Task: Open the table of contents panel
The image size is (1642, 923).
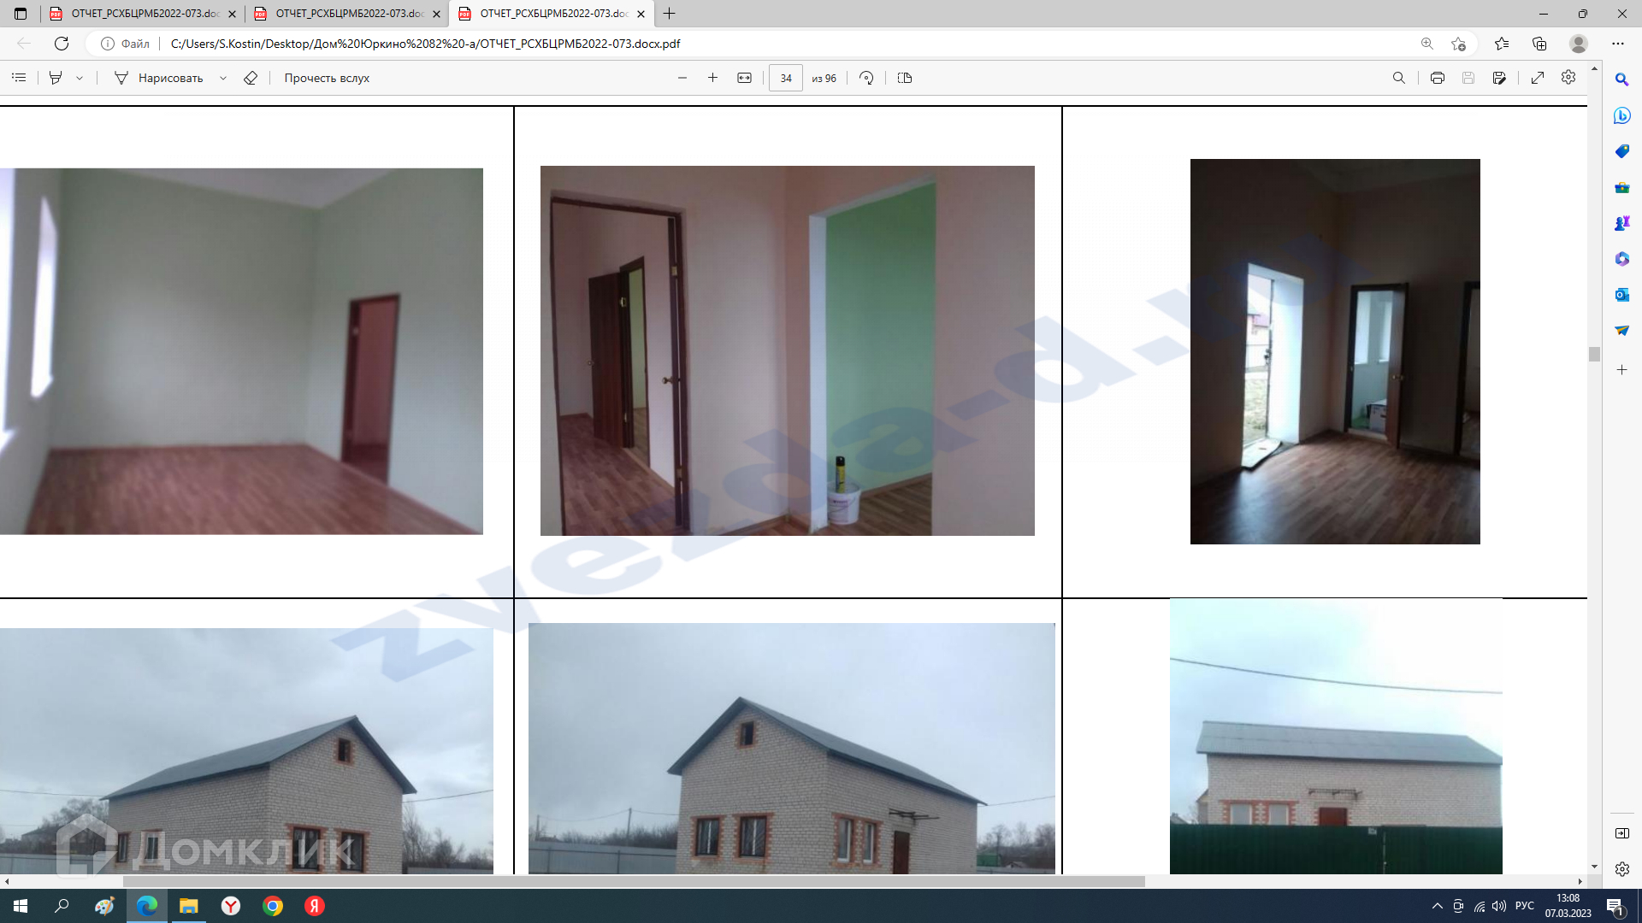Action: tap(19, 78)
